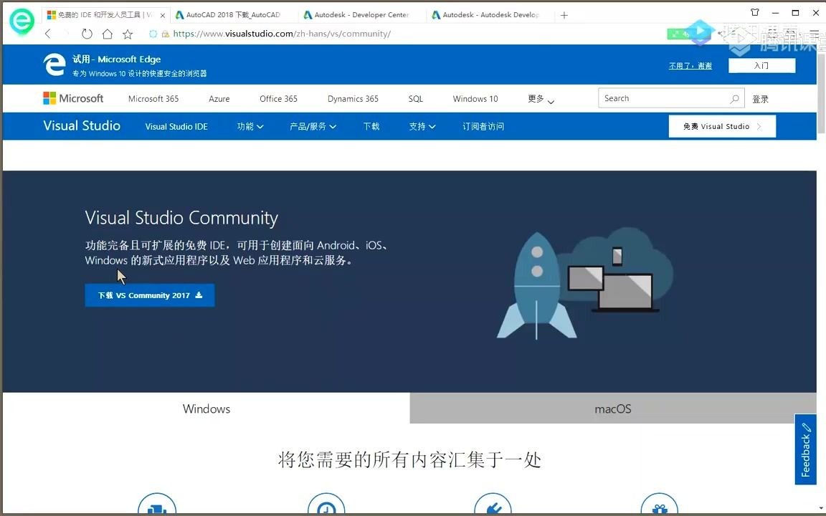Click the green Edge logo circle at top left
This screenshot has width=826, height=516.
coord(21,21)
